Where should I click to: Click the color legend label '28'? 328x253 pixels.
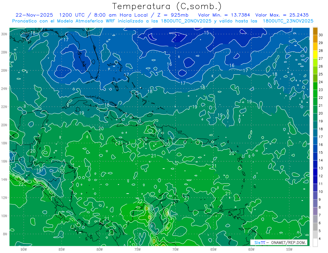click(321, 51)
